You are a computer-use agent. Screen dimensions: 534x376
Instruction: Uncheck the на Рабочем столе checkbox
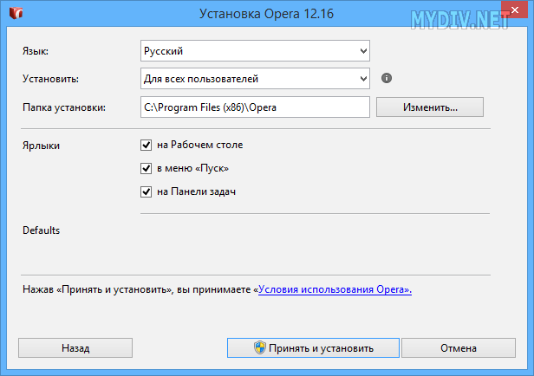(147, 145)
